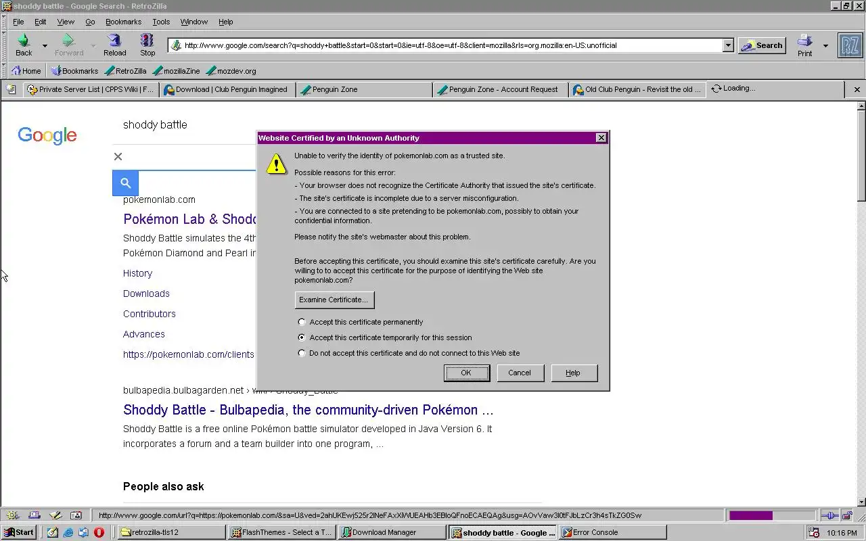Click the vertical page scrollbar thumb
Image resolution: width=866 pixels, height=541 pixels.
[861, 156]
